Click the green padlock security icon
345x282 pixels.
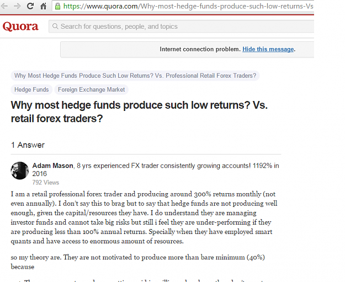click(x=57, y=6)
